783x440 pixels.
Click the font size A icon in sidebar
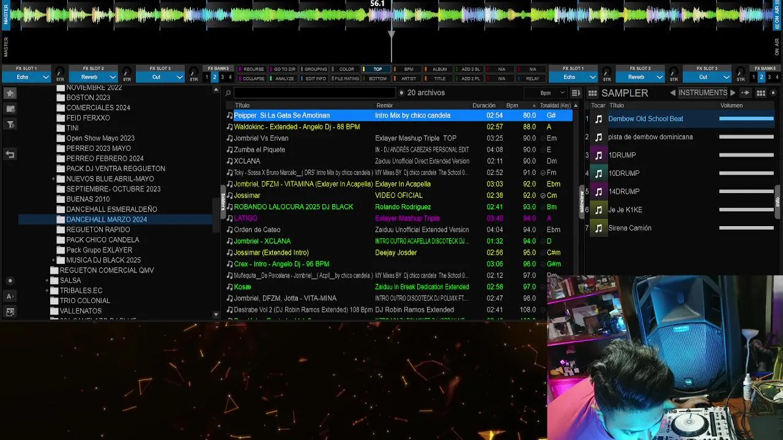10,296
